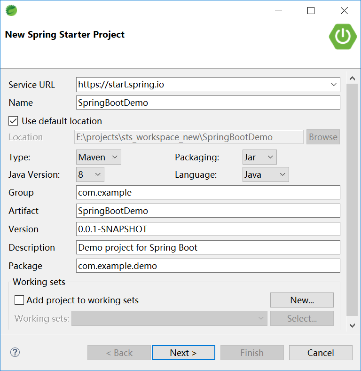
Task: Open the help question mark icon
Action: 15,352
